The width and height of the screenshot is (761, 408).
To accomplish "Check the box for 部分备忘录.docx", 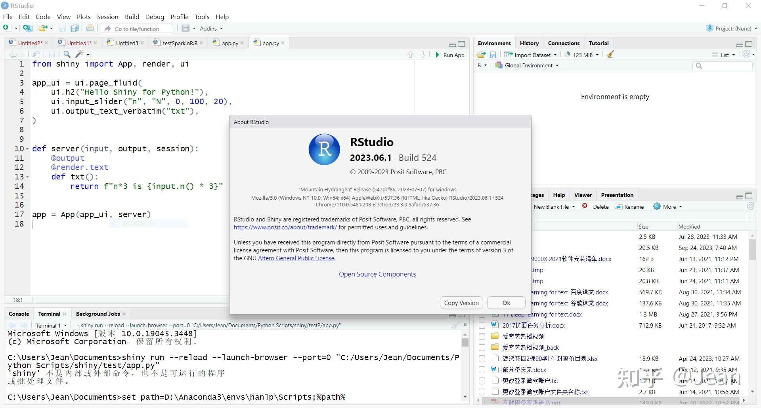I will [x=482, y=370].
